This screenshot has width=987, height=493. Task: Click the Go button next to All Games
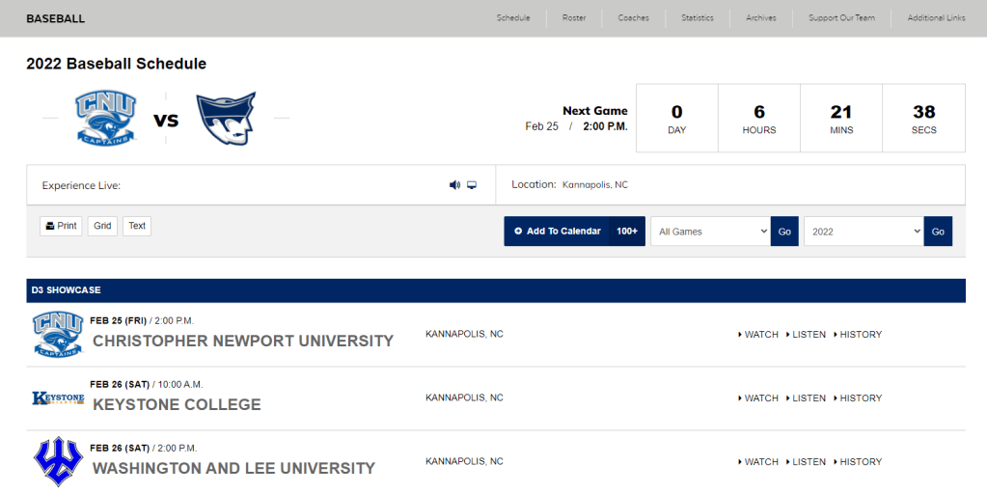[784, 232]
